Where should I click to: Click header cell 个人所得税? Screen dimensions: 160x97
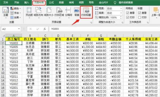[x=133, y=39]
